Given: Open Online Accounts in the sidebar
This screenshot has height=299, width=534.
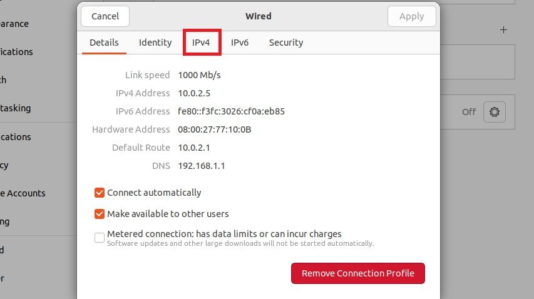Looking at the screenshot, I should (23, 193).
